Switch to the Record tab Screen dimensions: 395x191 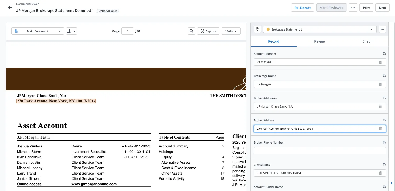[x=274, y=41]
